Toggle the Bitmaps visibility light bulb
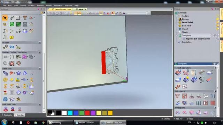223x125 pixels. pos(217,19)
